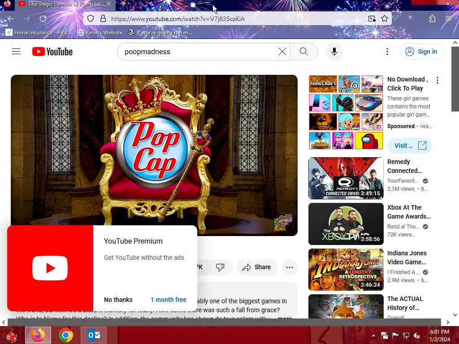
Task: Go back with the browser back arrow
Action: point(11,19)
